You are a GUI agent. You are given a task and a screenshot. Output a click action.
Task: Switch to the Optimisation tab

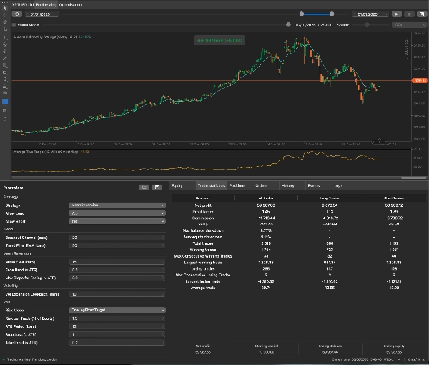[x=70, y=5]
